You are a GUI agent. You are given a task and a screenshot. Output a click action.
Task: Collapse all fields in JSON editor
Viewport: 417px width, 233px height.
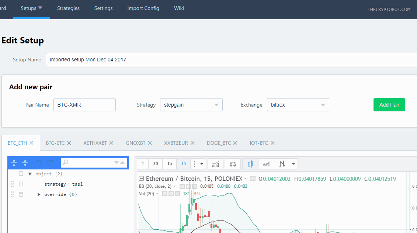click(25, 162)
